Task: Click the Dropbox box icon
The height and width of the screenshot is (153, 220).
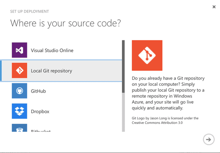Action: coord(19,111)
